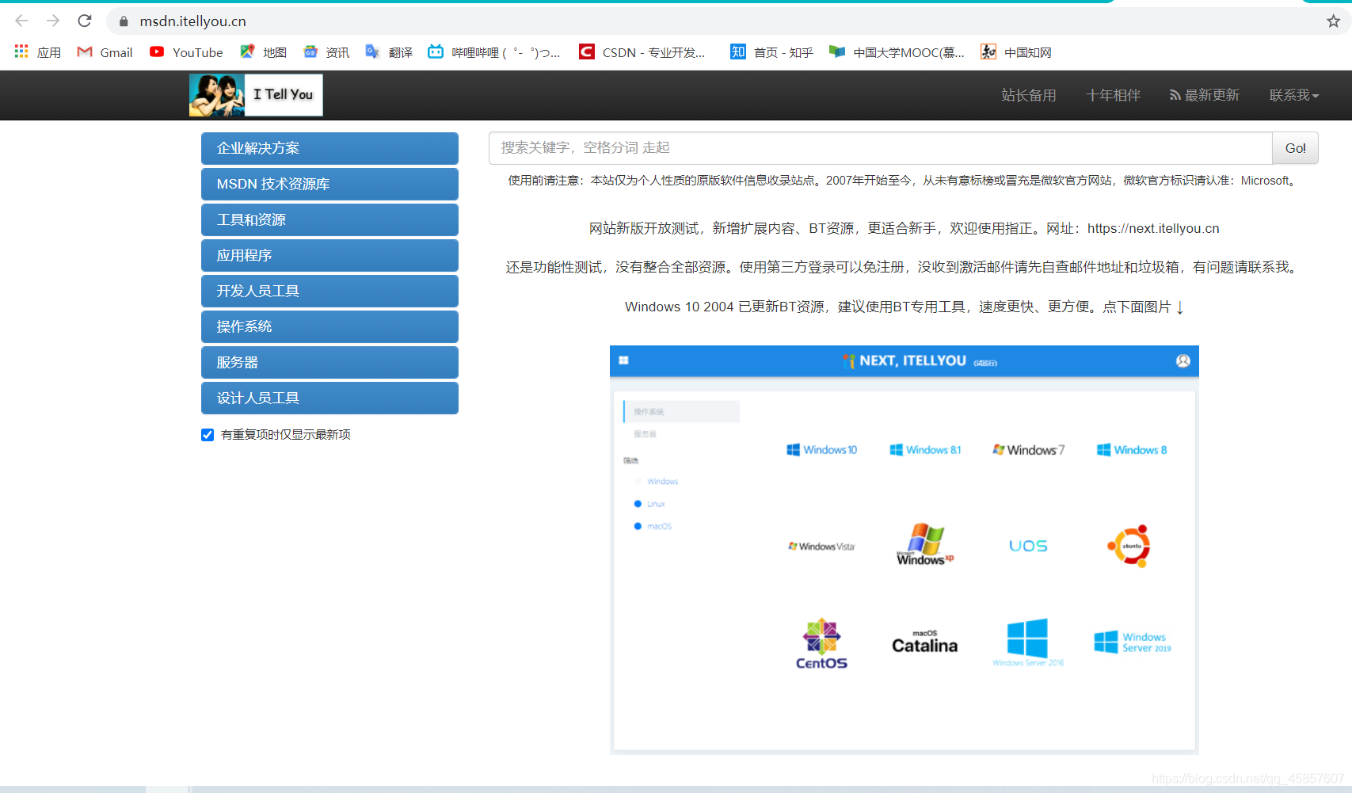Click Windows 10 logo in preview image
The image size is (1352, 793).
tap(821, 450)
